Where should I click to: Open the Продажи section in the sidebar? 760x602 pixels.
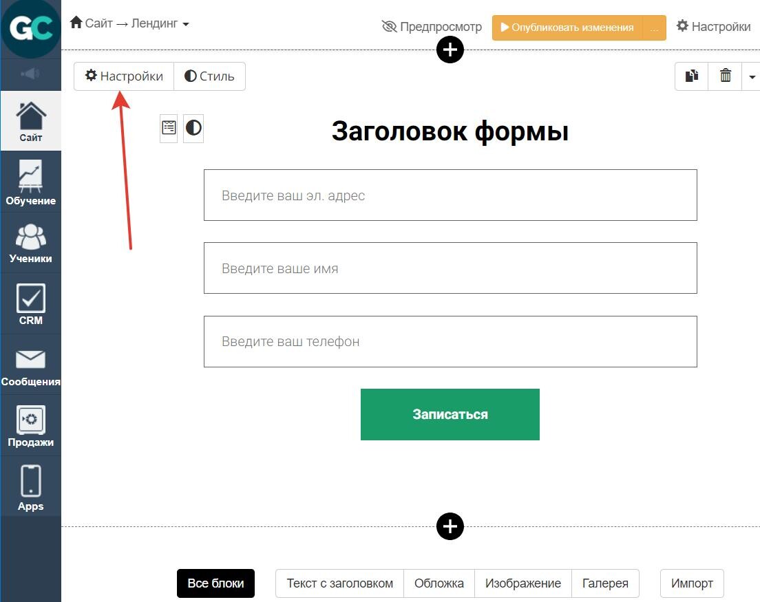click(30, 426)
